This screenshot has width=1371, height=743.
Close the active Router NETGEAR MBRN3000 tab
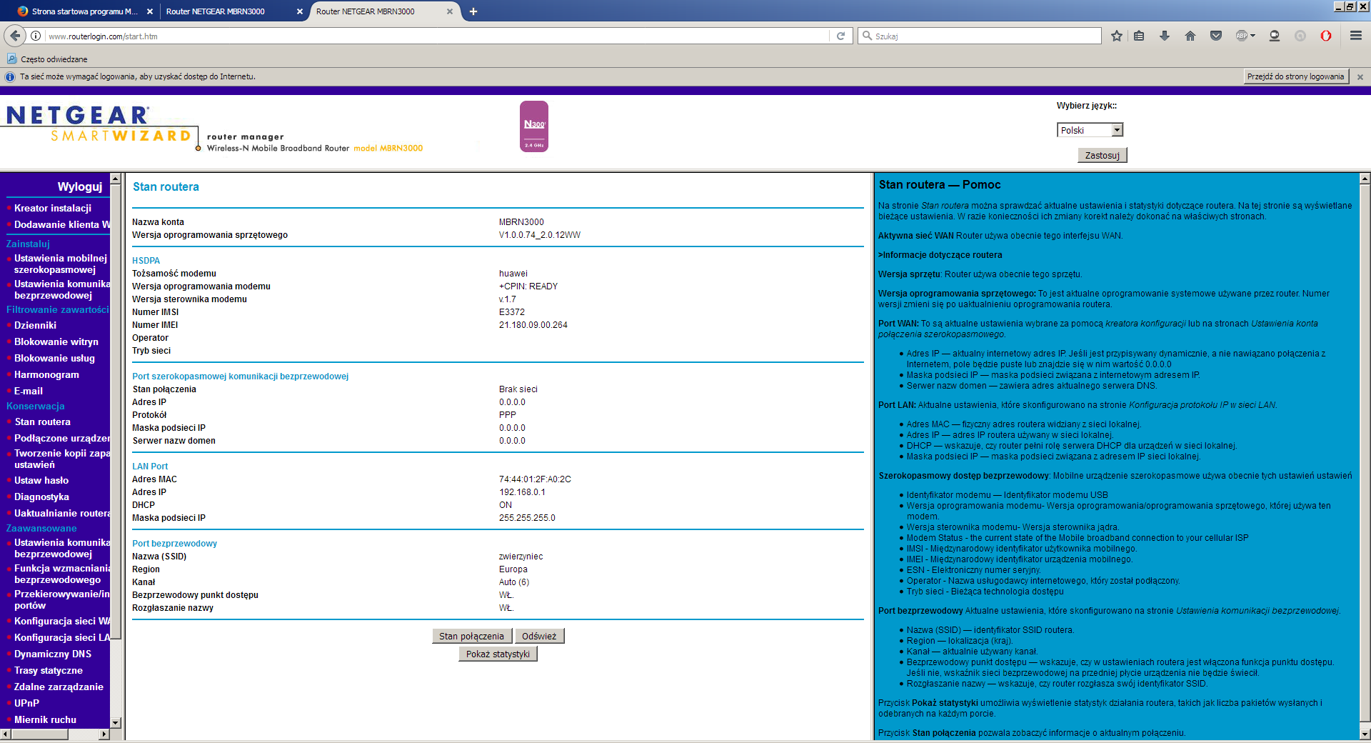450,11
